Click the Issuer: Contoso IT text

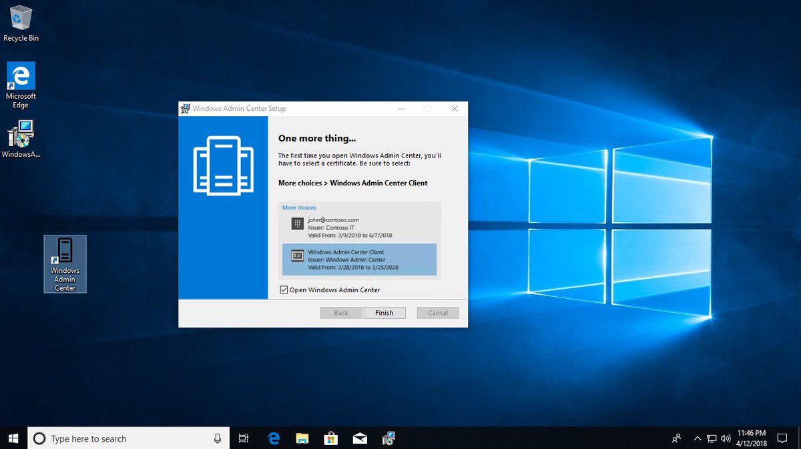tap(331, 228)
